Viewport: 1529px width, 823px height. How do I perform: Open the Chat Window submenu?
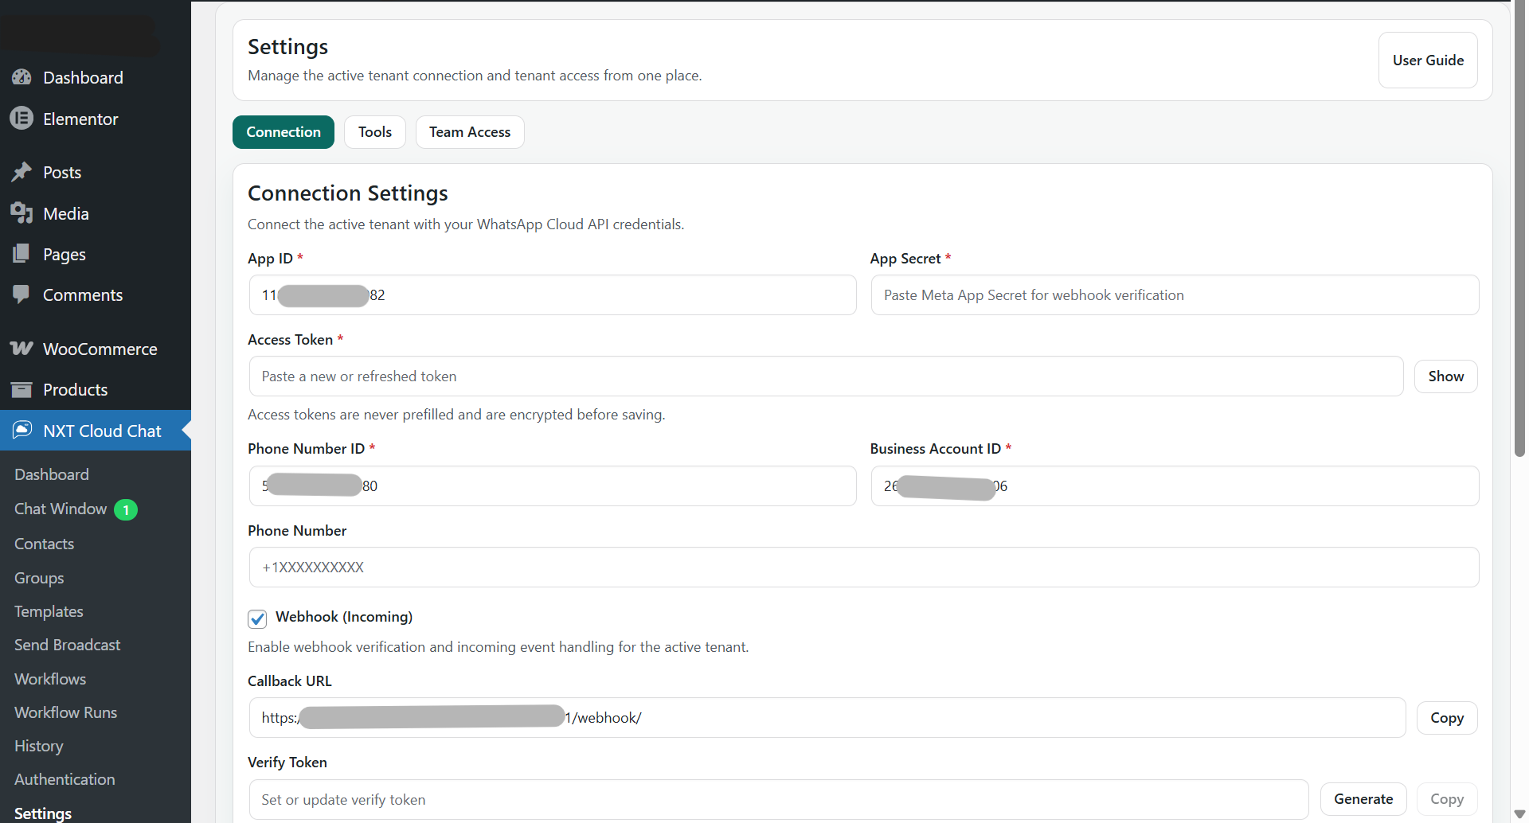pyautogui.click(x=61, y=509)
